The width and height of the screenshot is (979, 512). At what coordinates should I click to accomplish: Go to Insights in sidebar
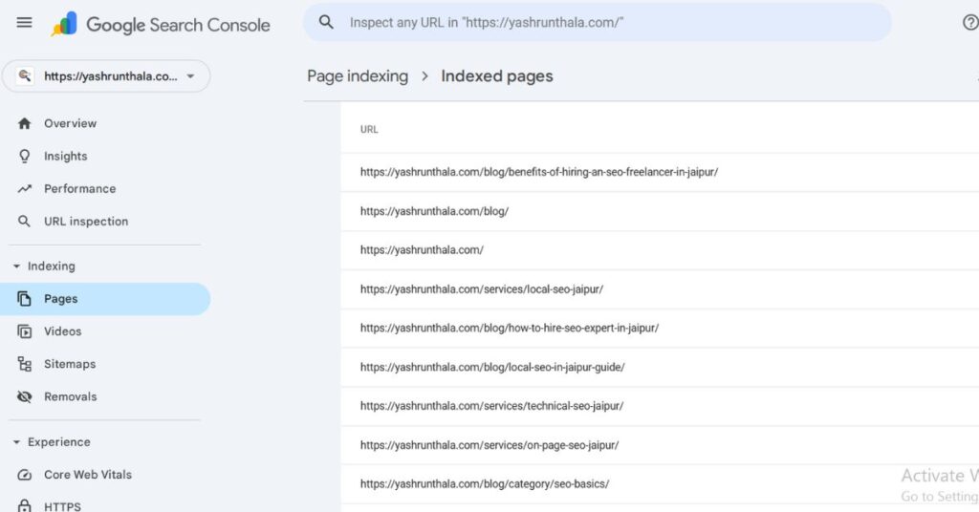(106, 156)
